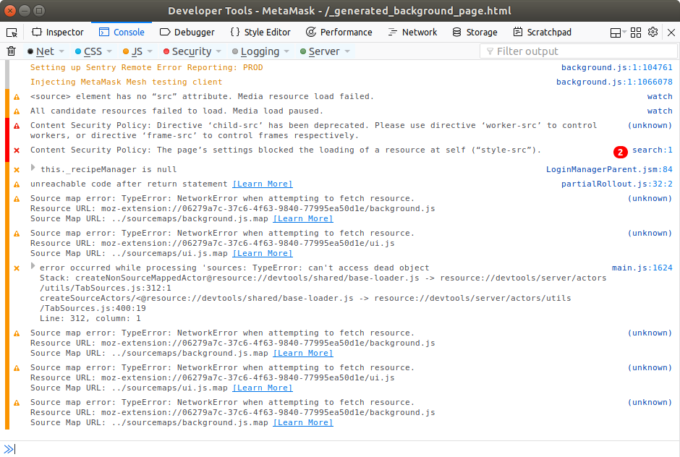Open the Style Editor tab
The image size is (680, 457).
click(x=260, y=33)
